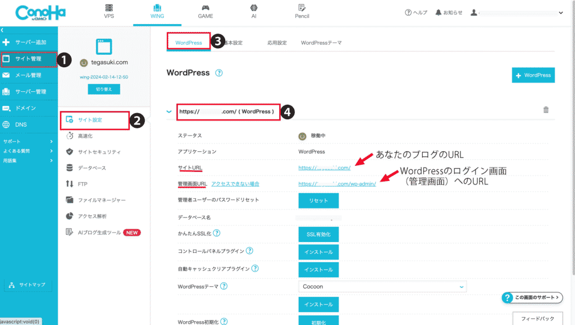Click the サイトマップ button at bottom left
The width and height of the screenshot is (575, 325).
click(29, 285)
